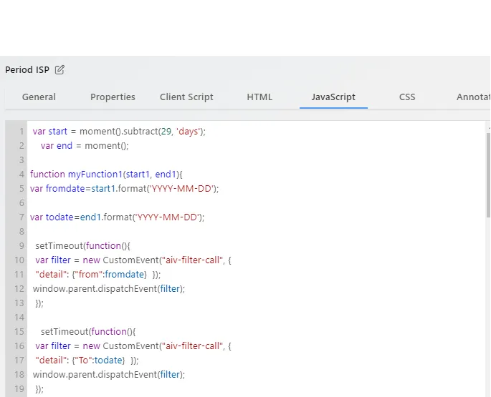Click window.parent.dispatchEvent on line 12
This screenshot has width=491, height=397.
coord(95,288)
